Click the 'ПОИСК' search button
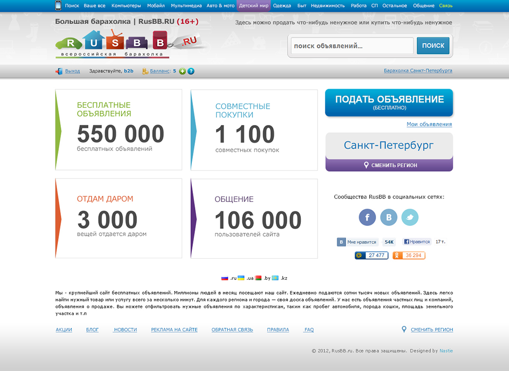509x371 pixels. click(x=433, y=46)
